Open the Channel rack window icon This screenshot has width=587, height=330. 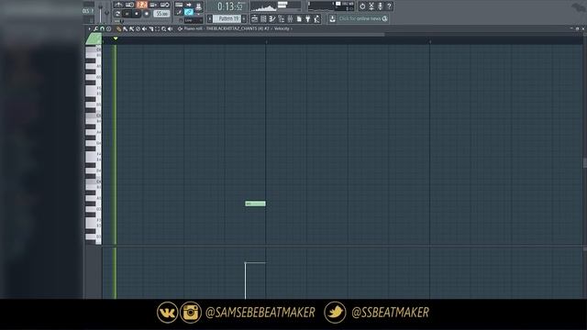coord(263,18)
